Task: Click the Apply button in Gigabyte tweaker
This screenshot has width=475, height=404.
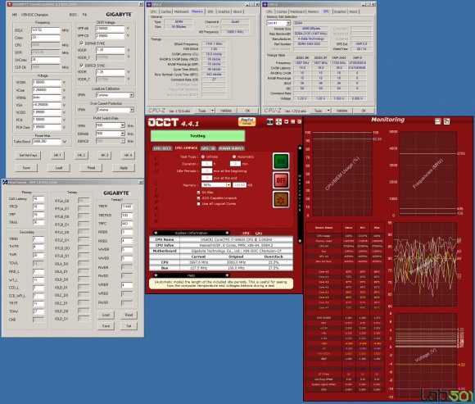Action: 124,168
